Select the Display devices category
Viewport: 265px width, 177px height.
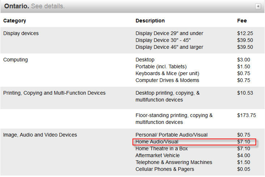tap(21, 33)
